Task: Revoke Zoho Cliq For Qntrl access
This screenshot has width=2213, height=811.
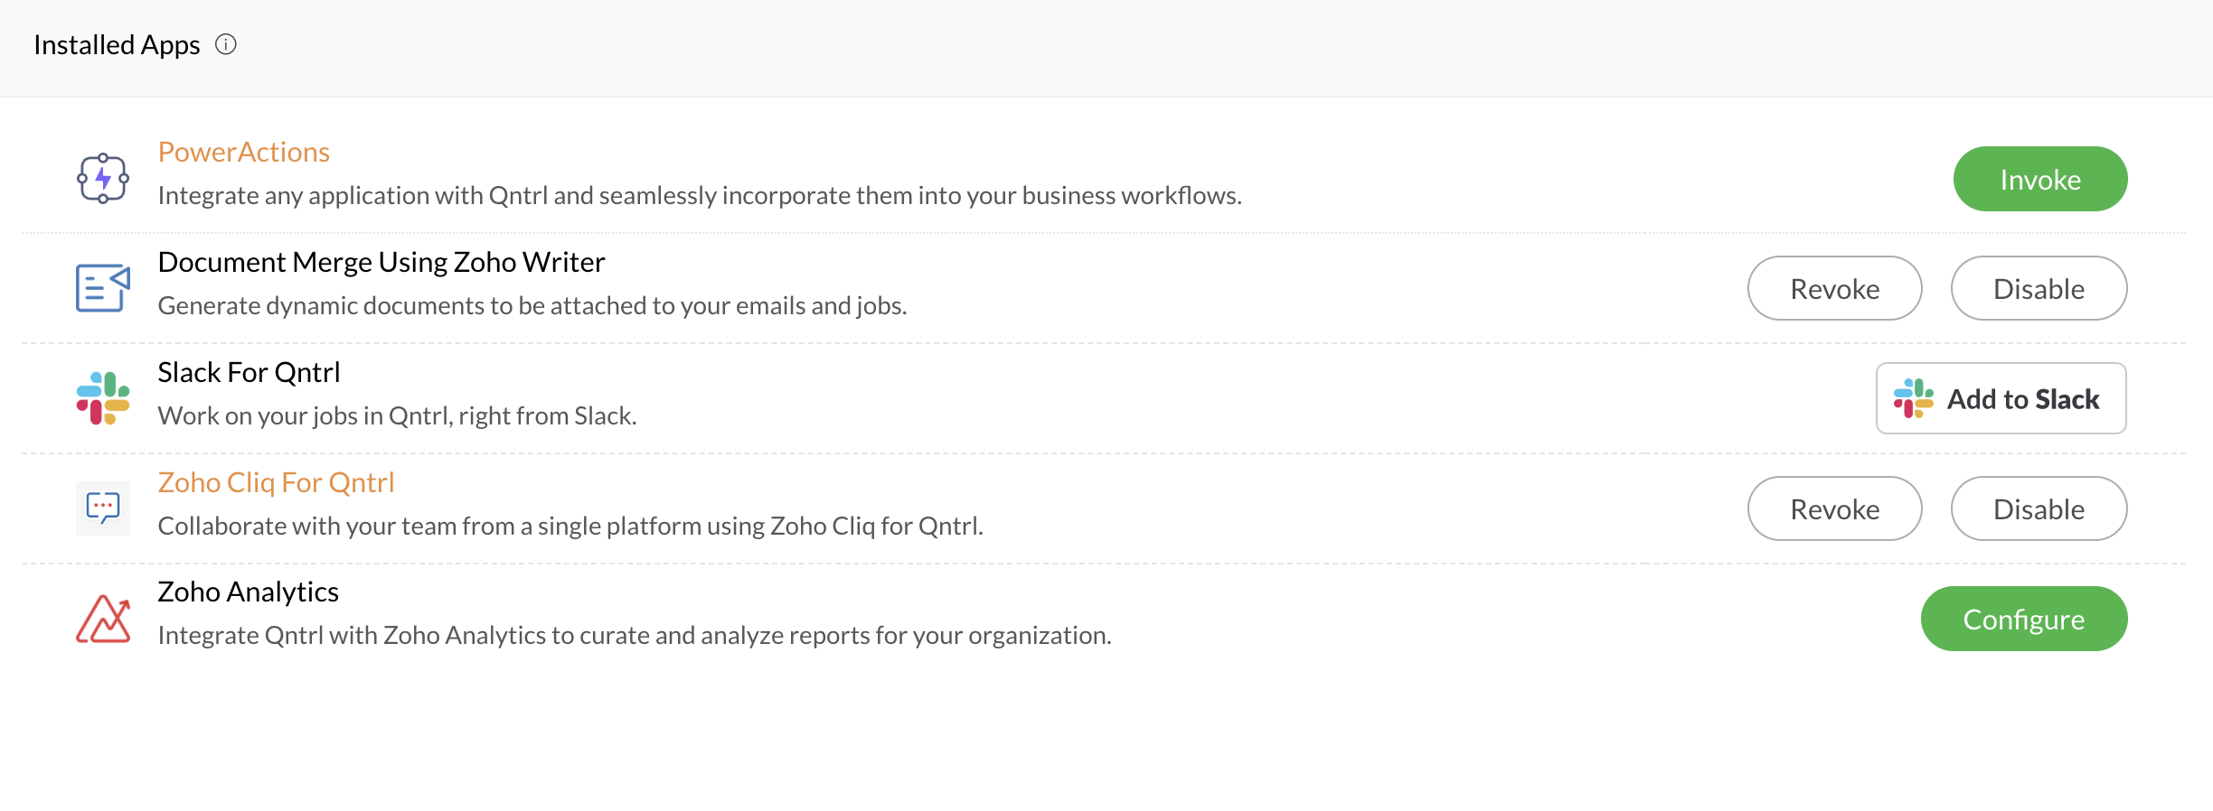Action: click(x=1834, y=508)
